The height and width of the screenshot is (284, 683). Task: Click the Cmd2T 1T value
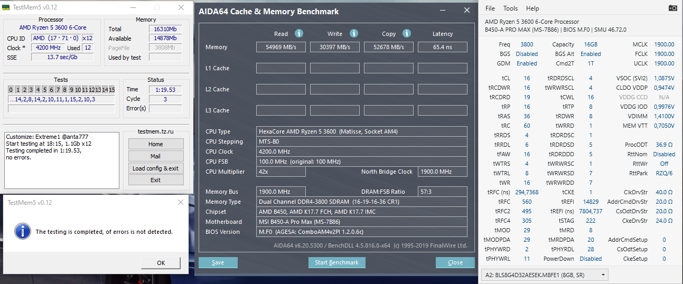591,63
